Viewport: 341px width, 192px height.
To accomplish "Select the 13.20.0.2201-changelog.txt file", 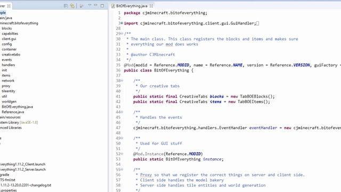I will (x=26, y=185).
